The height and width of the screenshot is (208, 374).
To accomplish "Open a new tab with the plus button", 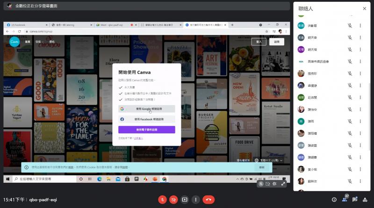I will pyautogui.click(x=232, y=25).
